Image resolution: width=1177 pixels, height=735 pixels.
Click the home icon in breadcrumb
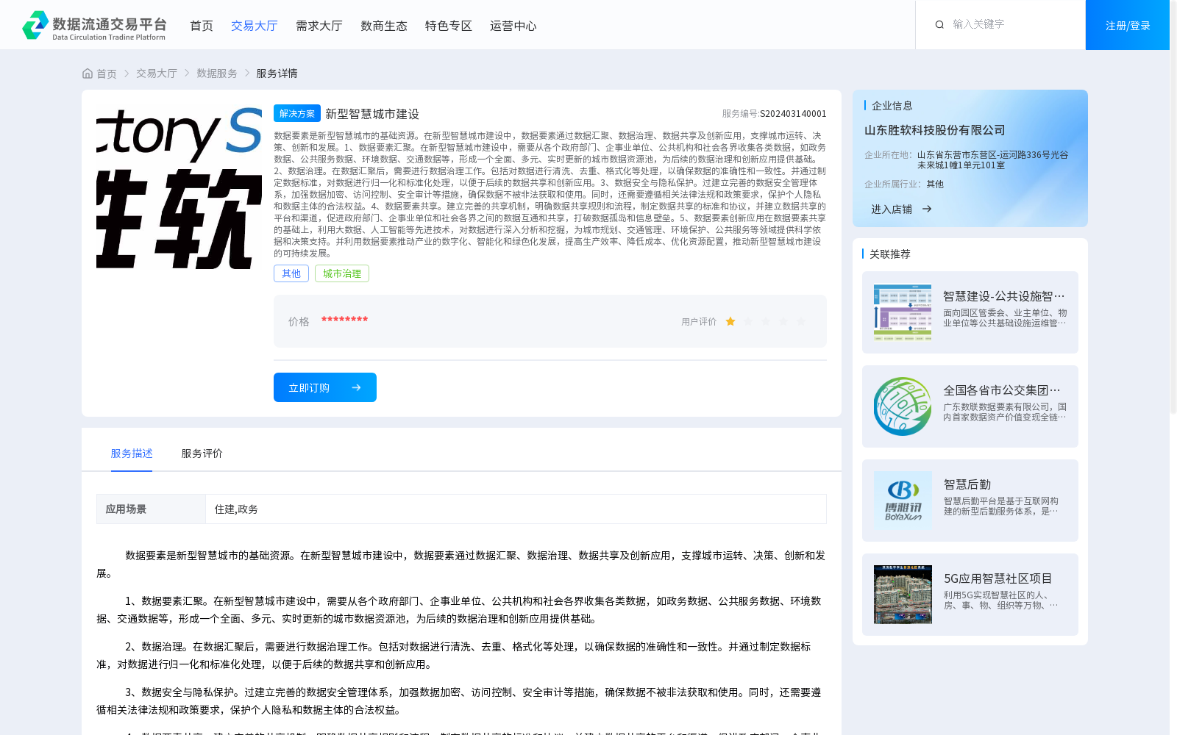point(88,73)
